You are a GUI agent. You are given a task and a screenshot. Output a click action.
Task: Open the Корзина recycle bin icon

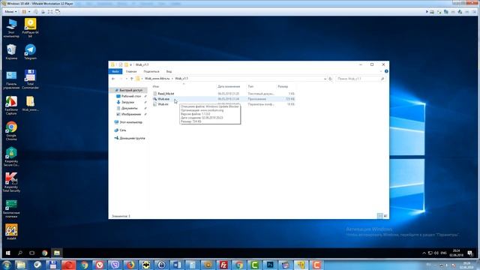click(11, 52)
